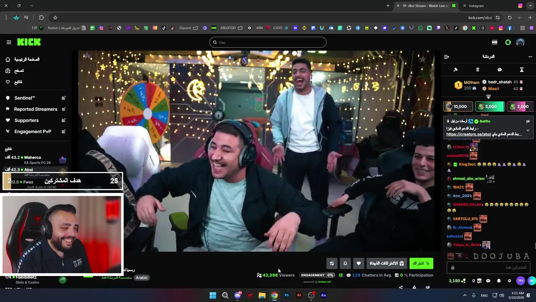
Task: Bookmark page with star icon
Action: coord(55,18)
